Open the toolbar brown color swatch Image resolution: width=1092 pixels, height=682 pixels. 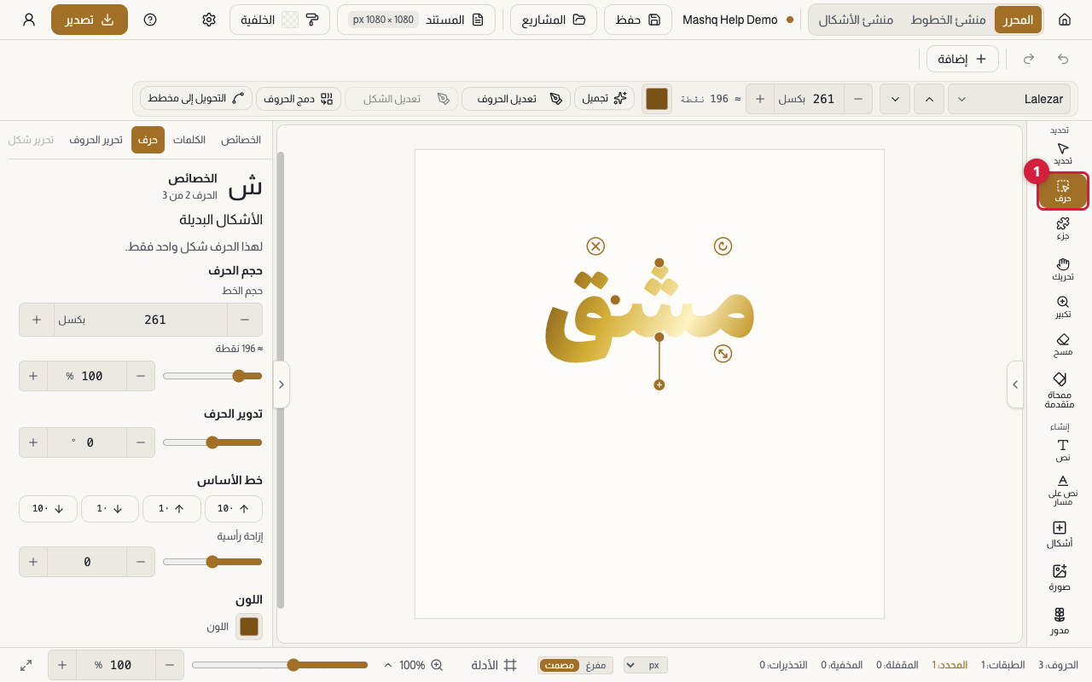[657, 99]
